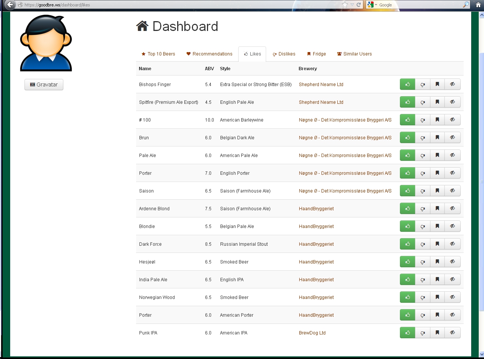The image size is (484, 359).
Task: Dislike the Nøgne Ø Saison beer
Action: point(423,191)
